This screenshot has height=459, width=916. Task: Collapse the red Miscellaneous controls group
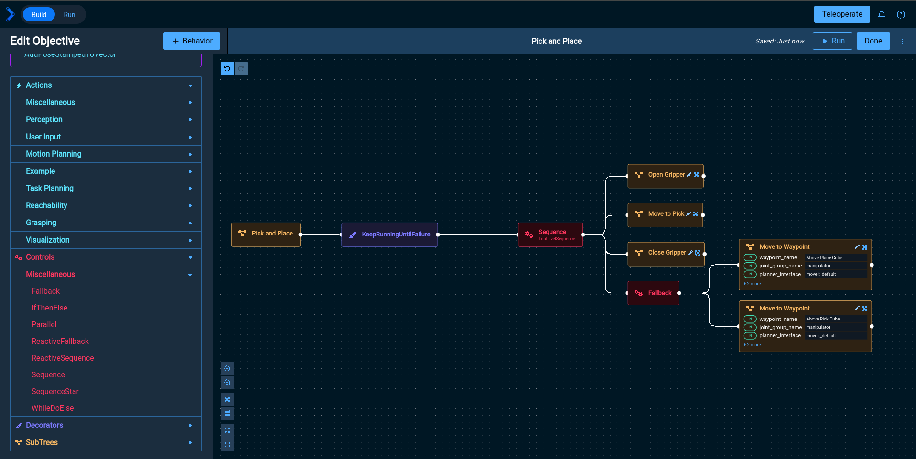(x=106, y=275)
